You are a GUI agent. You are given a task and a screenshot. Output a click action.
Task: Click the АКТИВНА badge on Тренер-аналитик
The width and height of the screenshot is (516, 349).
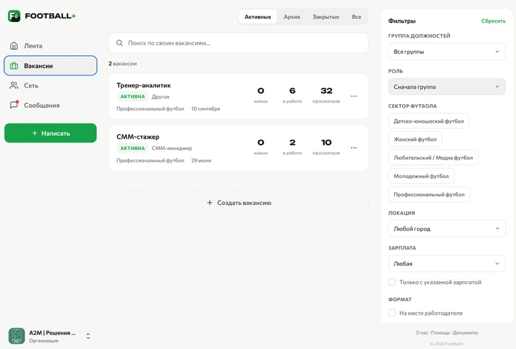coord(132,96)
